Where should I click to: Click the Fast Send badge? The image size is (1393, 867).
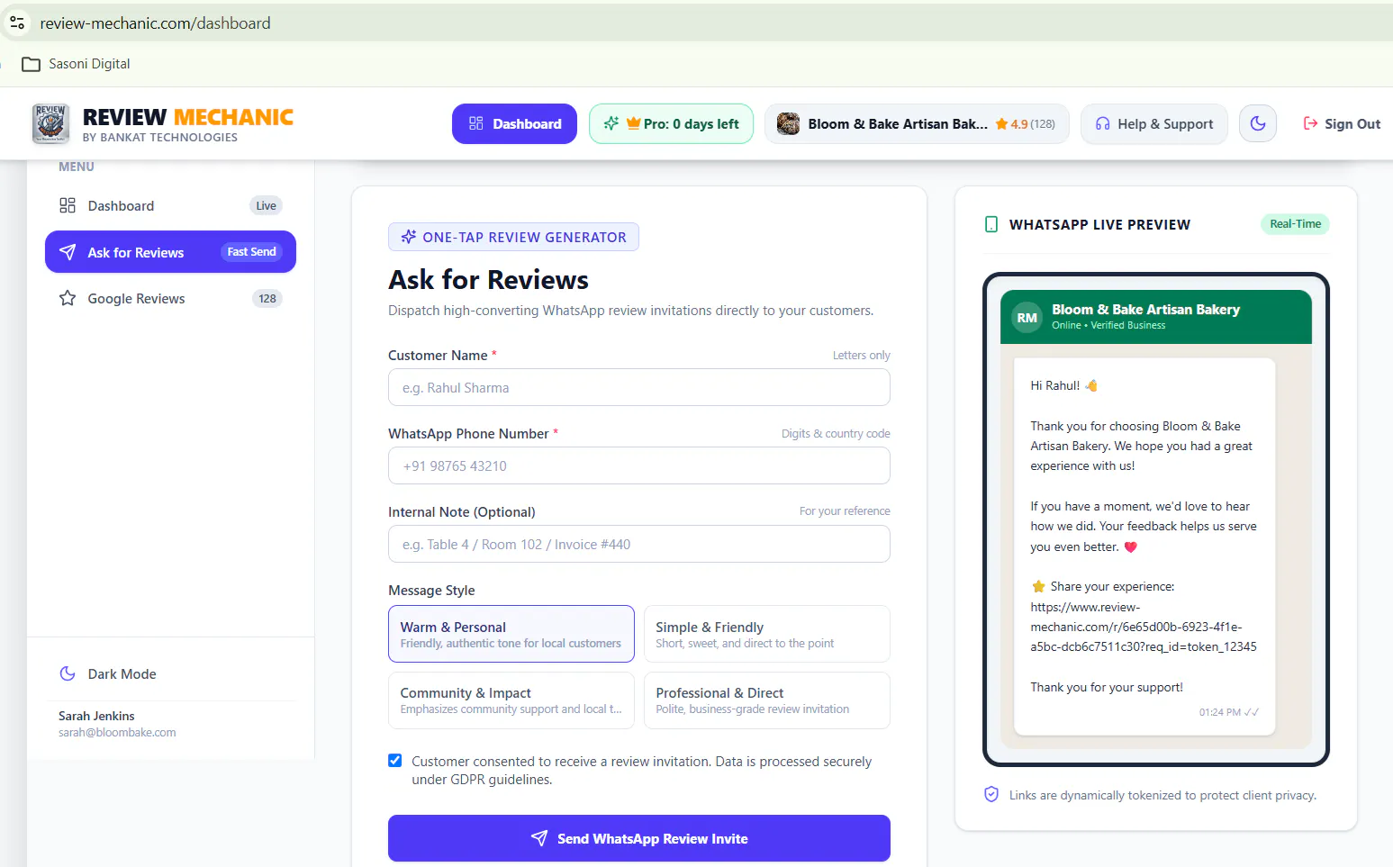(x=251, y=252)
